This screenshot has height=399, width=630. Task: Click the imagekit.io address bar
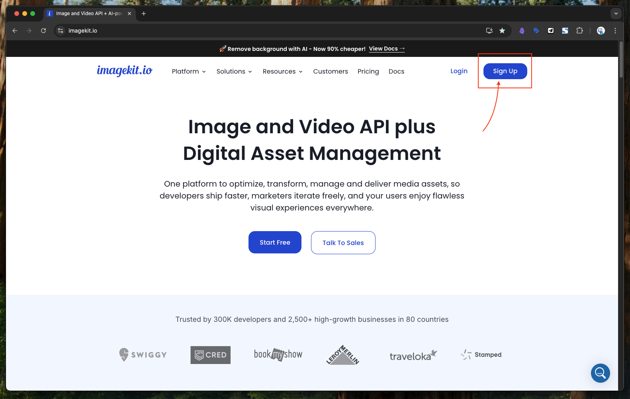tap(239, 31)
